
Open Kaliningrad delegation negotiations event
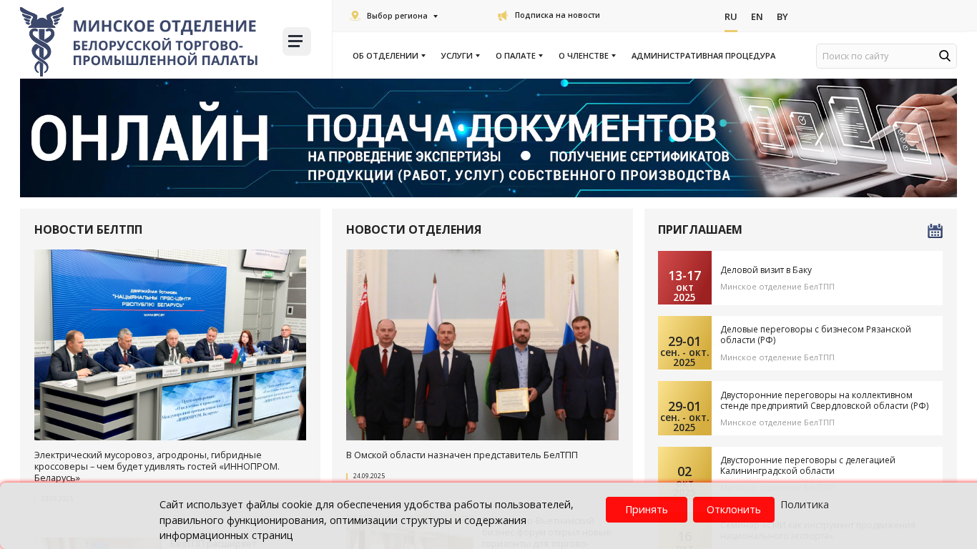tap(807, 465)
